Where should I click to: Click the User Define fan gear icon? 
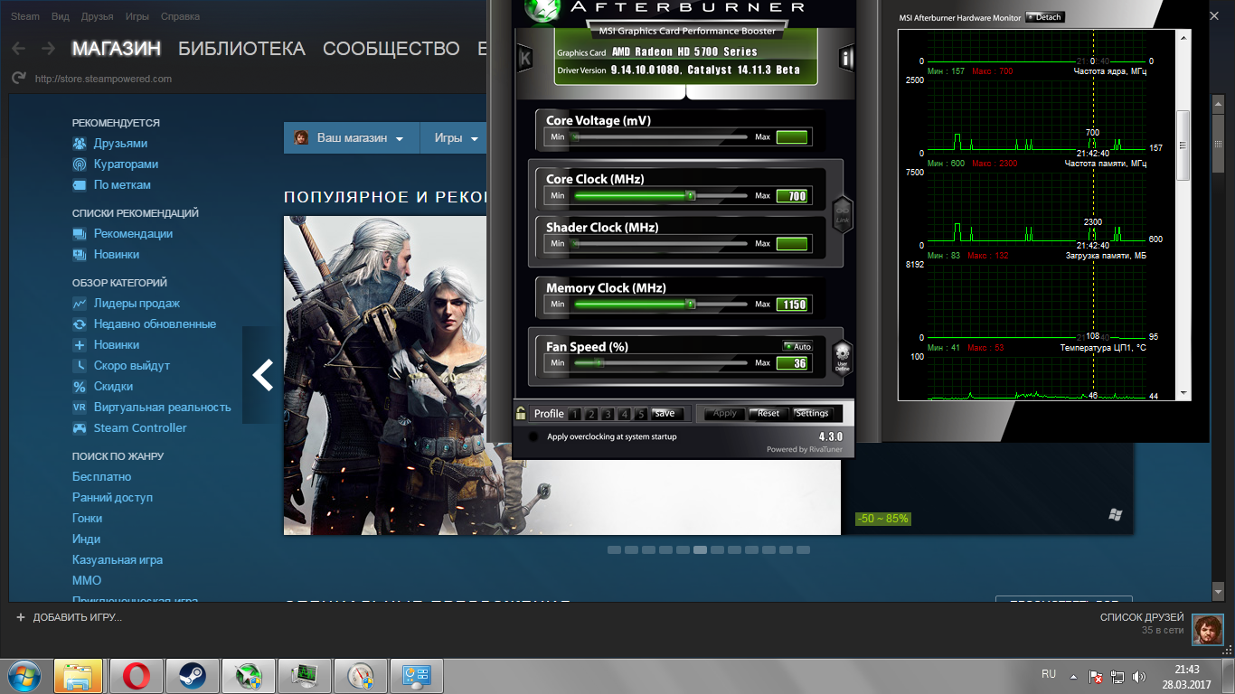click(842, 356)
